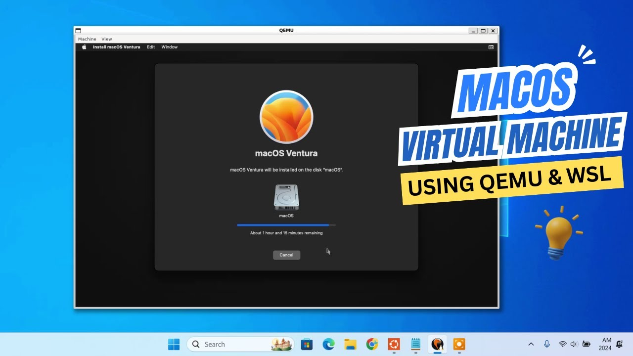
Task: Click the 'QEMU' window title text
Action: click(x=286, y=31)
